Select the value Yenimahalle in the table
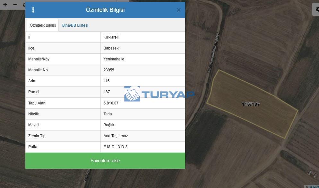 click(114, 59)
